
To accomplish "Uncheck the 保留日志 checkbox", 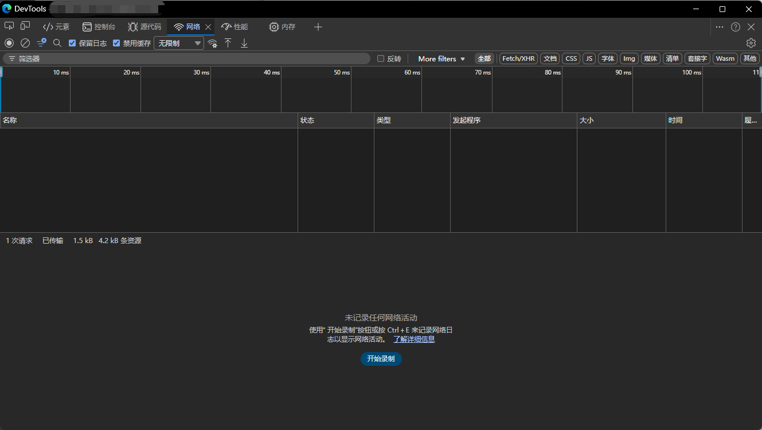I will click(x=72, y=43).
